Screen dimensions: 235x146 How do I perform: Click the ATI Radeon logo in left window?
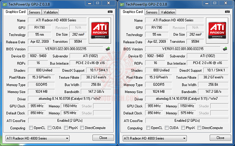(x=100, y=31)
